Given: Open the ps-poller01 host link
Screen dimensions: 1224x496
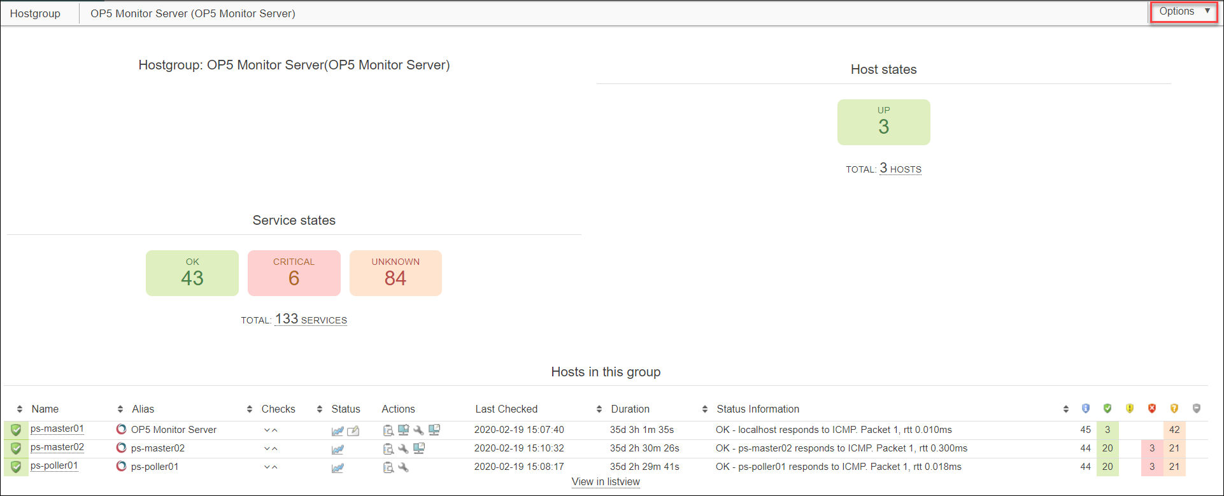Looking at the screenshot, I should click(54, 466).
